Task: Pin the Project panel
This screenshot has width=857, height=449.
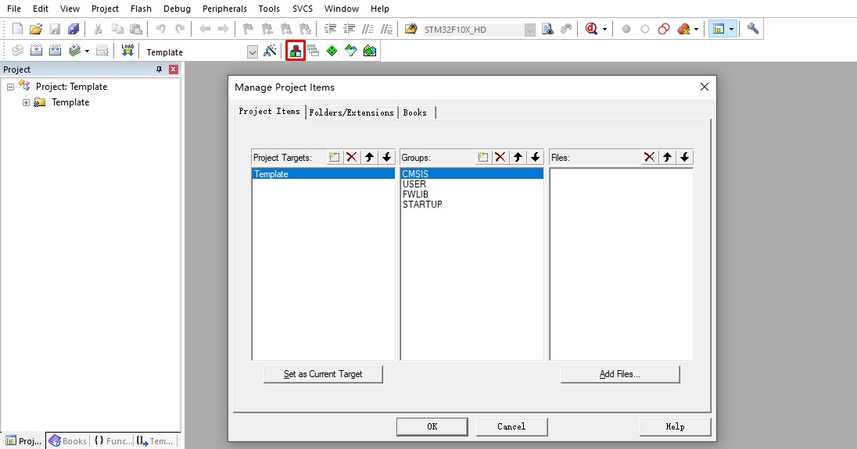Action: 159,69
